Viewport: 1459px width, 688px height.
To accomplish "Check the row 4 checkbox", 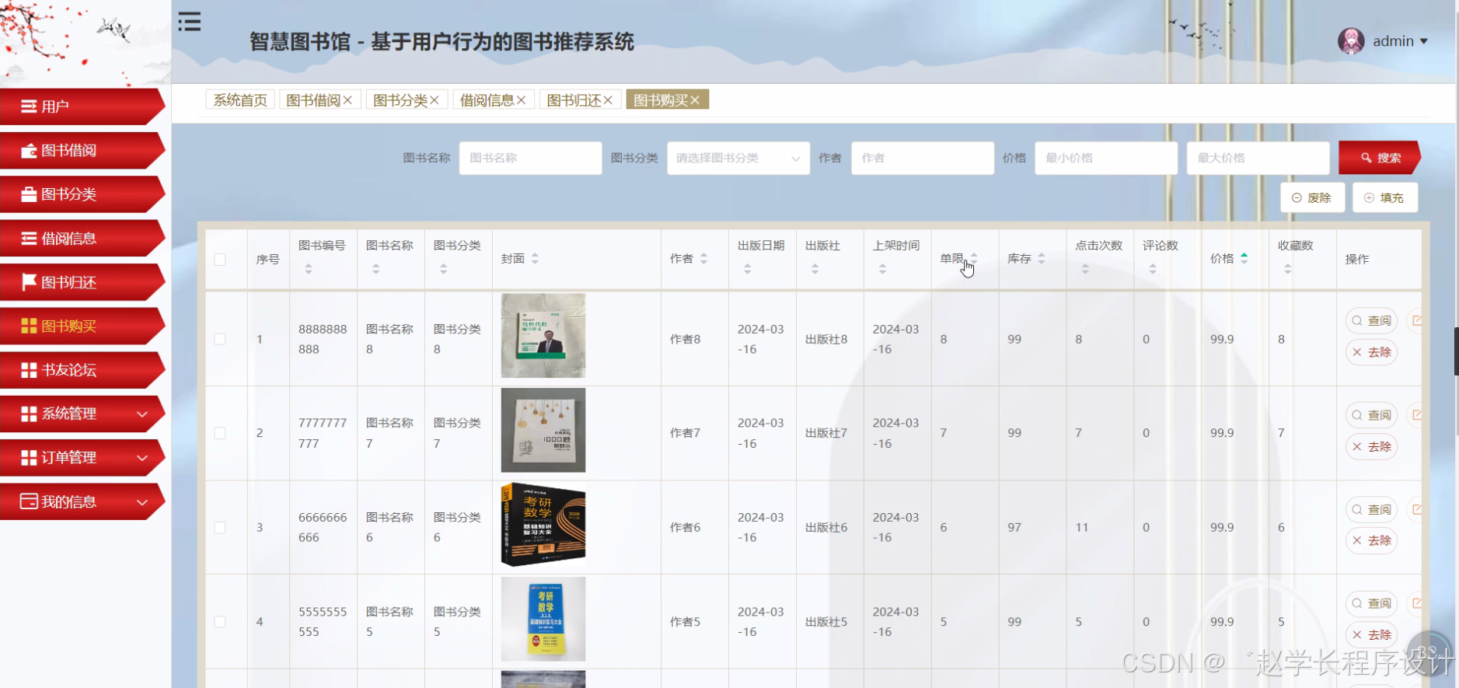I will (x=220, y=622).
